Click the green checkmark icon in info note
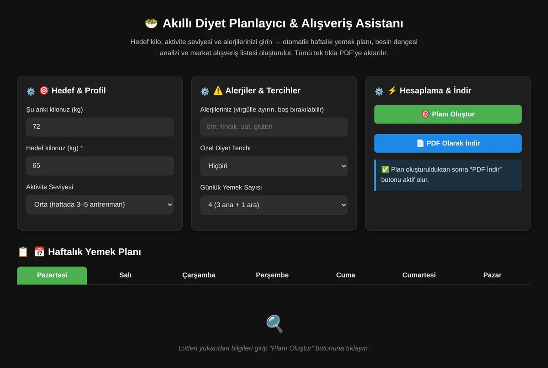 [385, 169]
